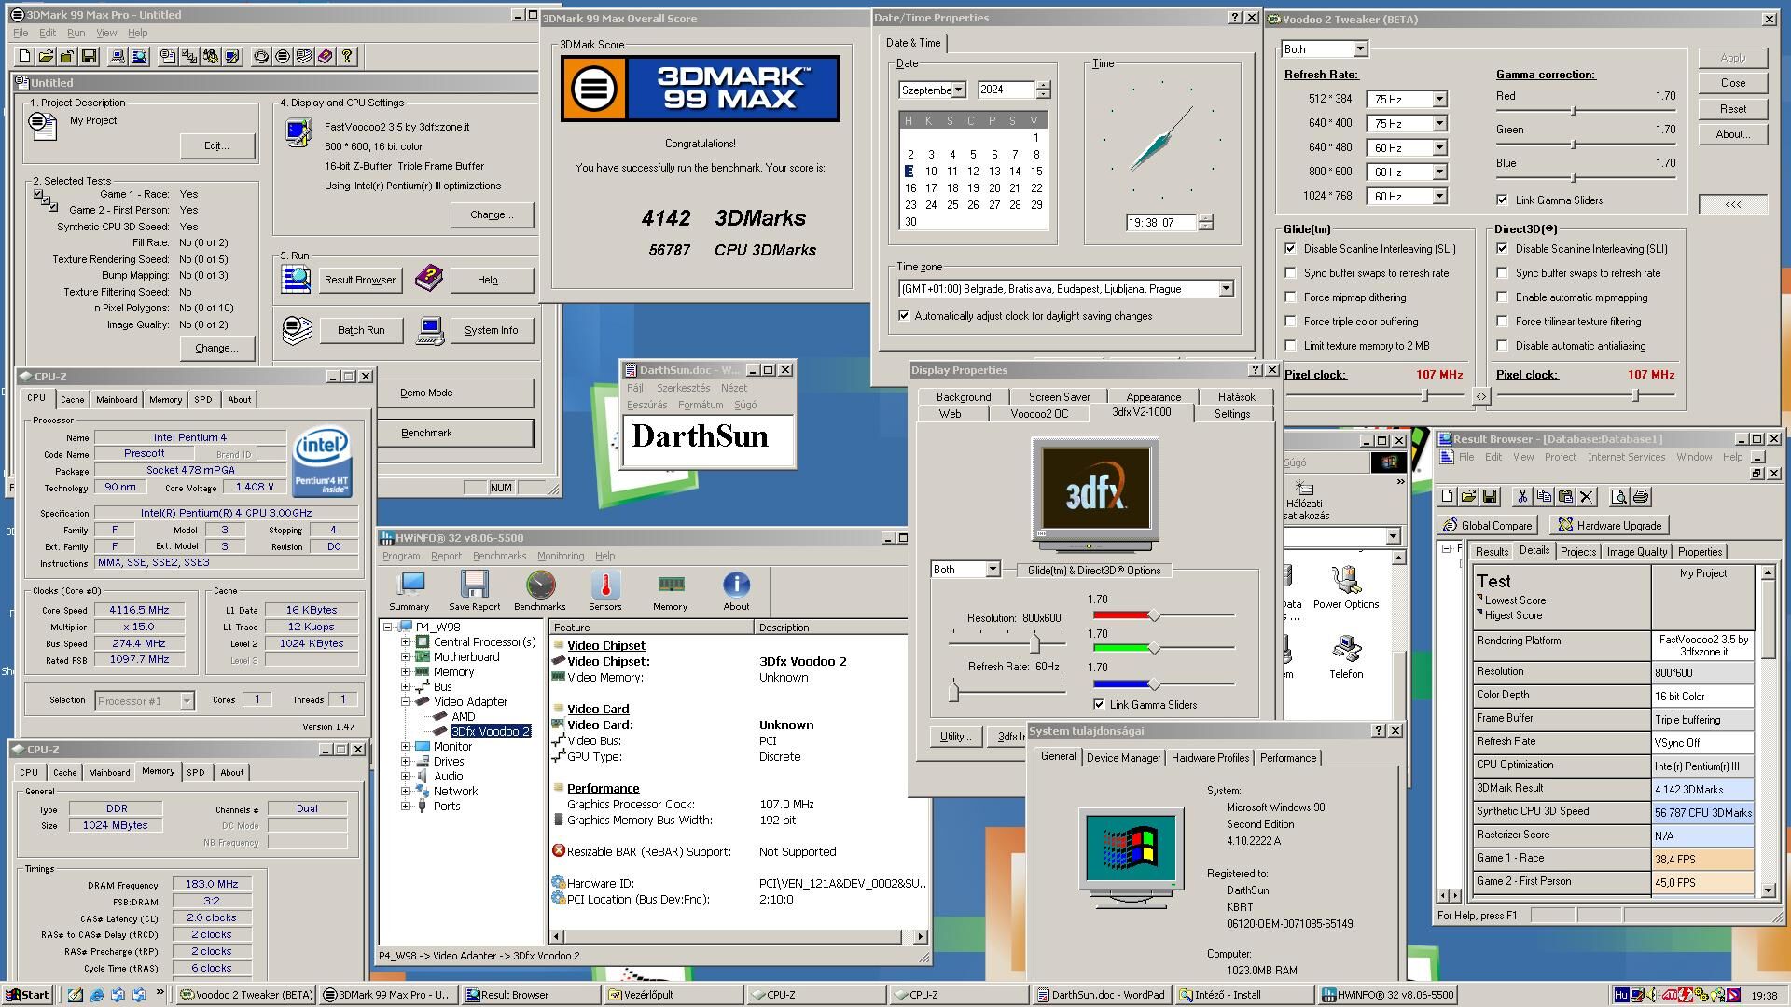1791x1007 pixels.
Task: Click Reset button in Voodoo 2 Tweaker
Action: tap(1732, 108)
